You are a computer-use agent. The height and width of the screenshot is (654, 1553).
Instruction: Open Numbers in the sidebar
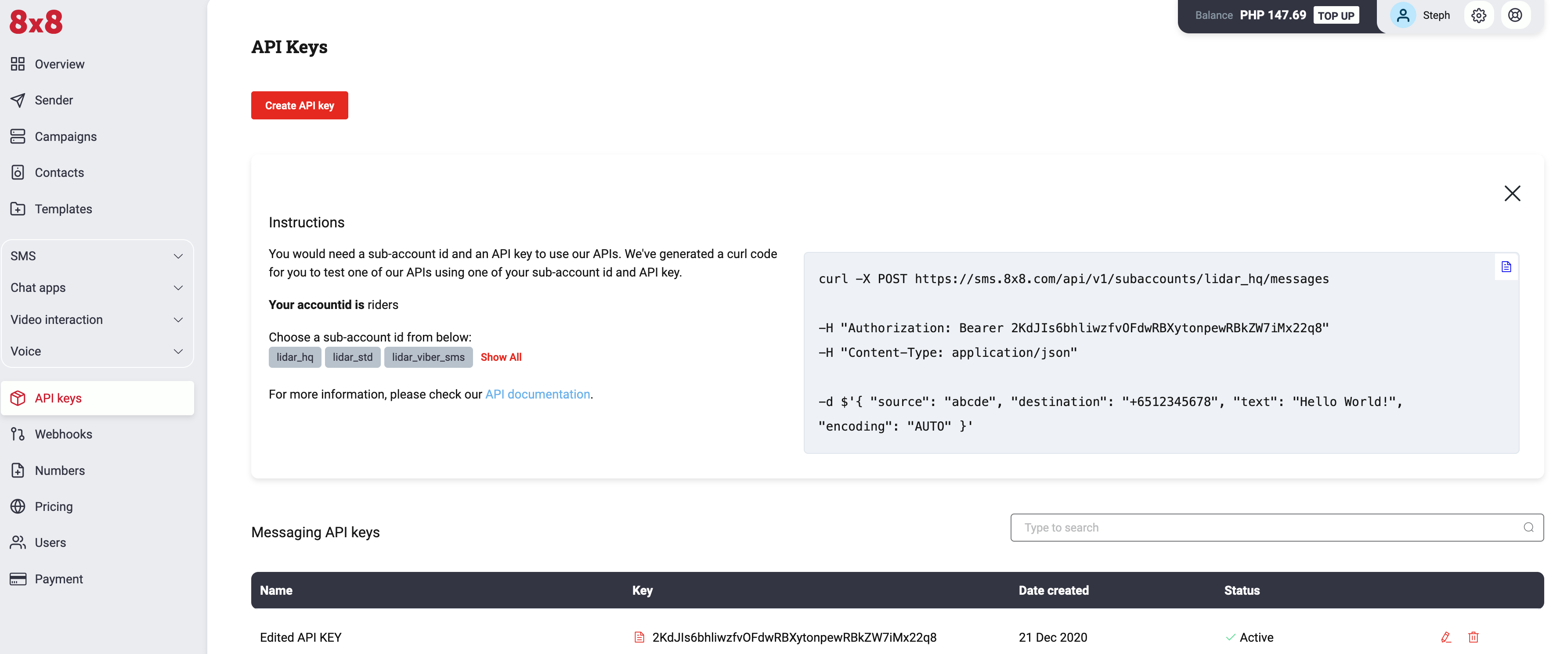(60, 470)
